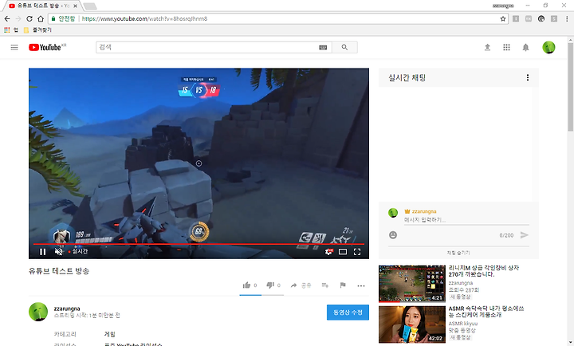The image size is (574, 346).
Task: Click the page vertical scrollbar
Action: point(570,87)
